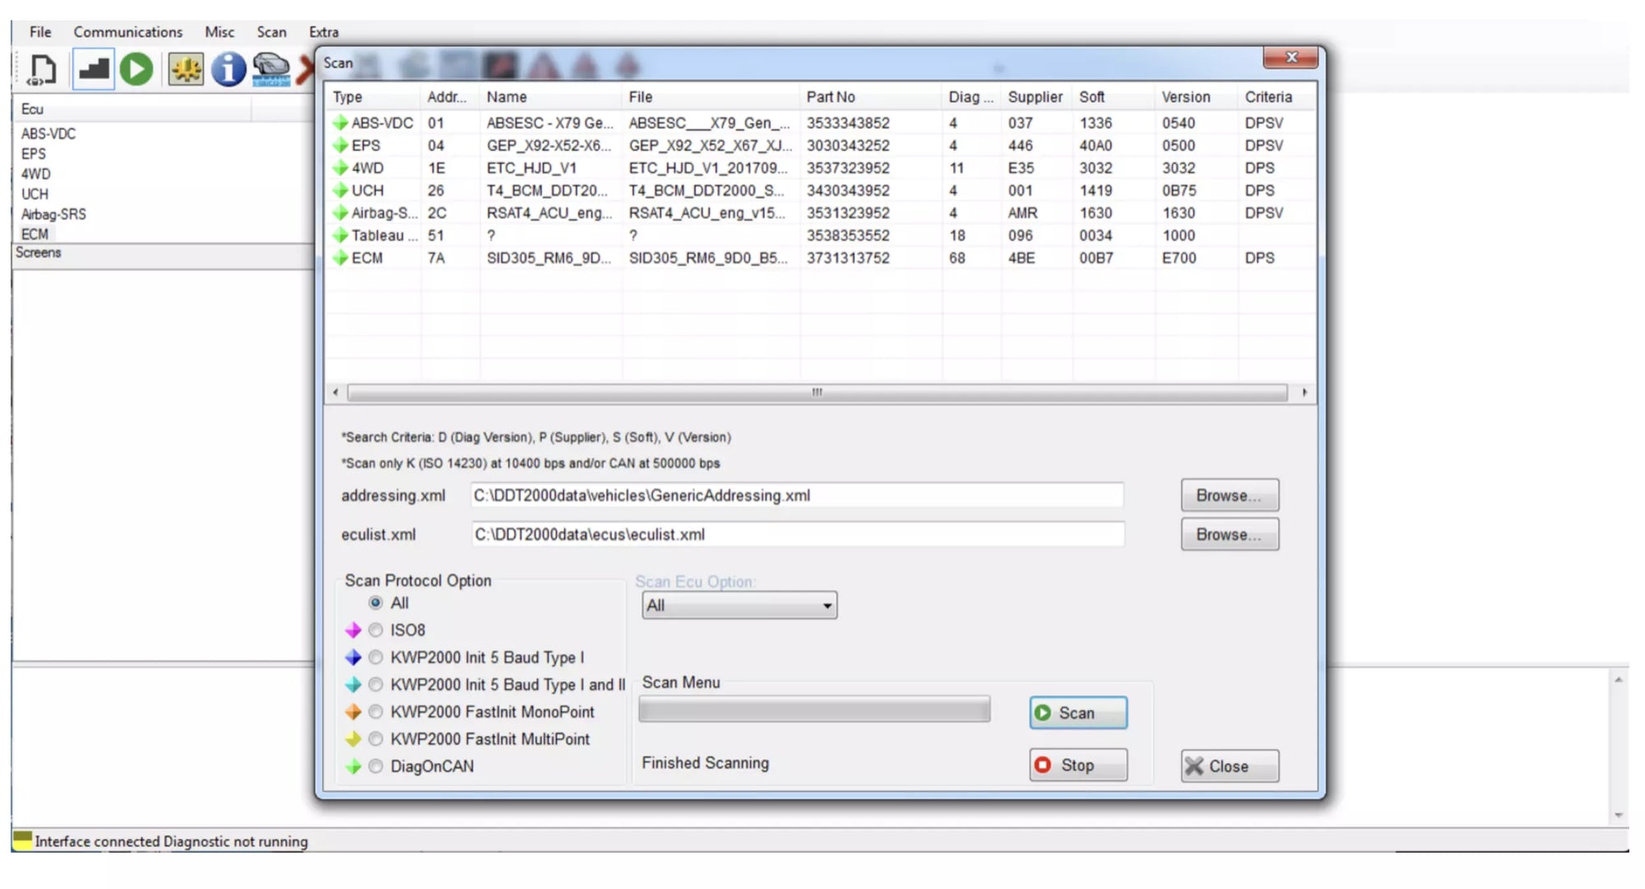Click the yellow gear settings toolbar icon
The image size is (1645, 889).
[186, 69]
